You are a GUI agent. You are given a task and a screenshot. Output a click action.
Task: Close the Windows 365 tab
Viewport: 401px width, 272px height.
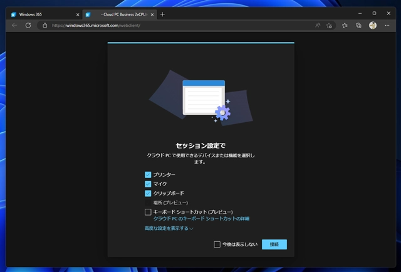click(x=78, y=14)
